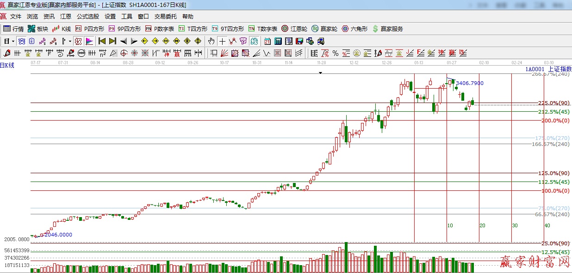Open the calculator icon in toolbar
The height and width of the screenshot is (273, 572).
coord(278,41)
